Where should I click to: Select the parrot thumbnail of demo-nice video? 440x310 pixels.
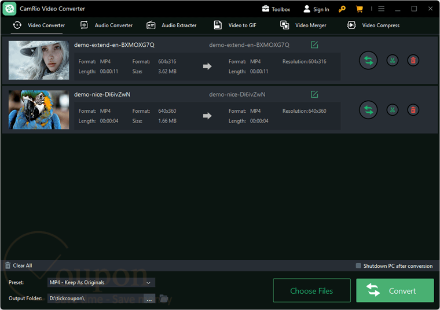[39, 109]
